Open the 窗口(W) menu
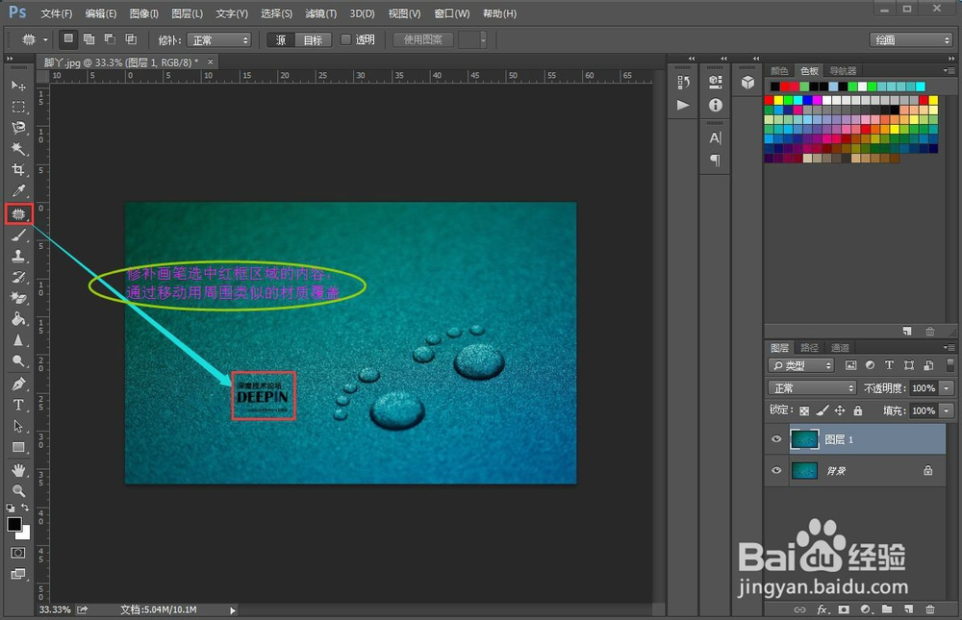The width and height of the screenshot is (962, 620). pyautogui.click(x=451, y=13)
